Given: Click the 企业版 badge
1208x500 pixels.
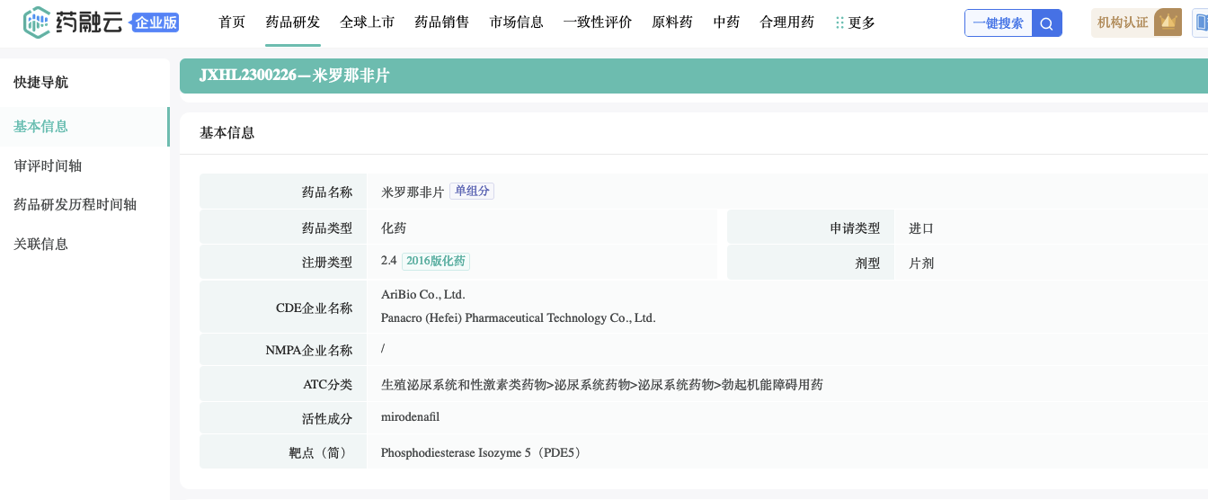Looking at the screenshot, I should pyautogui.click(x=155, y=23).
